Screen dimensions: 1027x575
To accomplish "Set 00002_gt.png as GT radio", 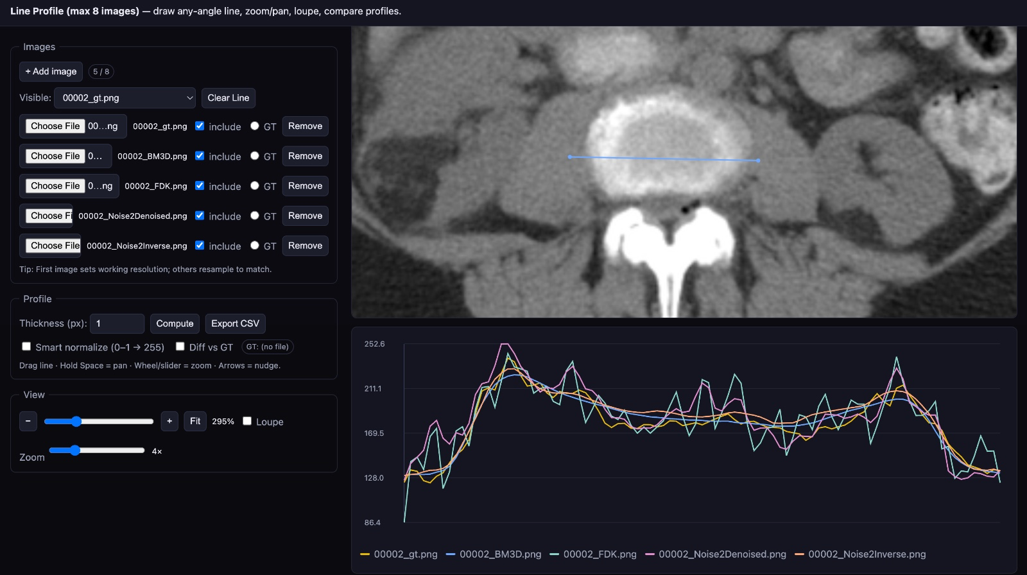I will pyautogui.click(x=255, y=126).
